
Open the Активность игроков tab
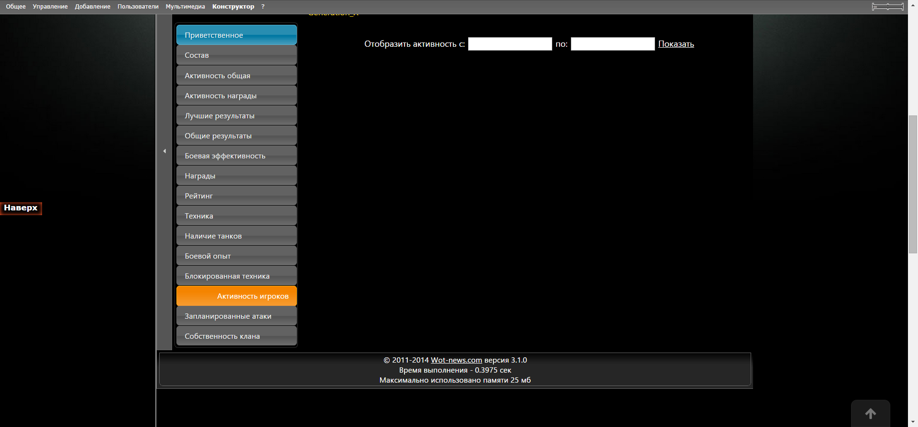[236, 296]
